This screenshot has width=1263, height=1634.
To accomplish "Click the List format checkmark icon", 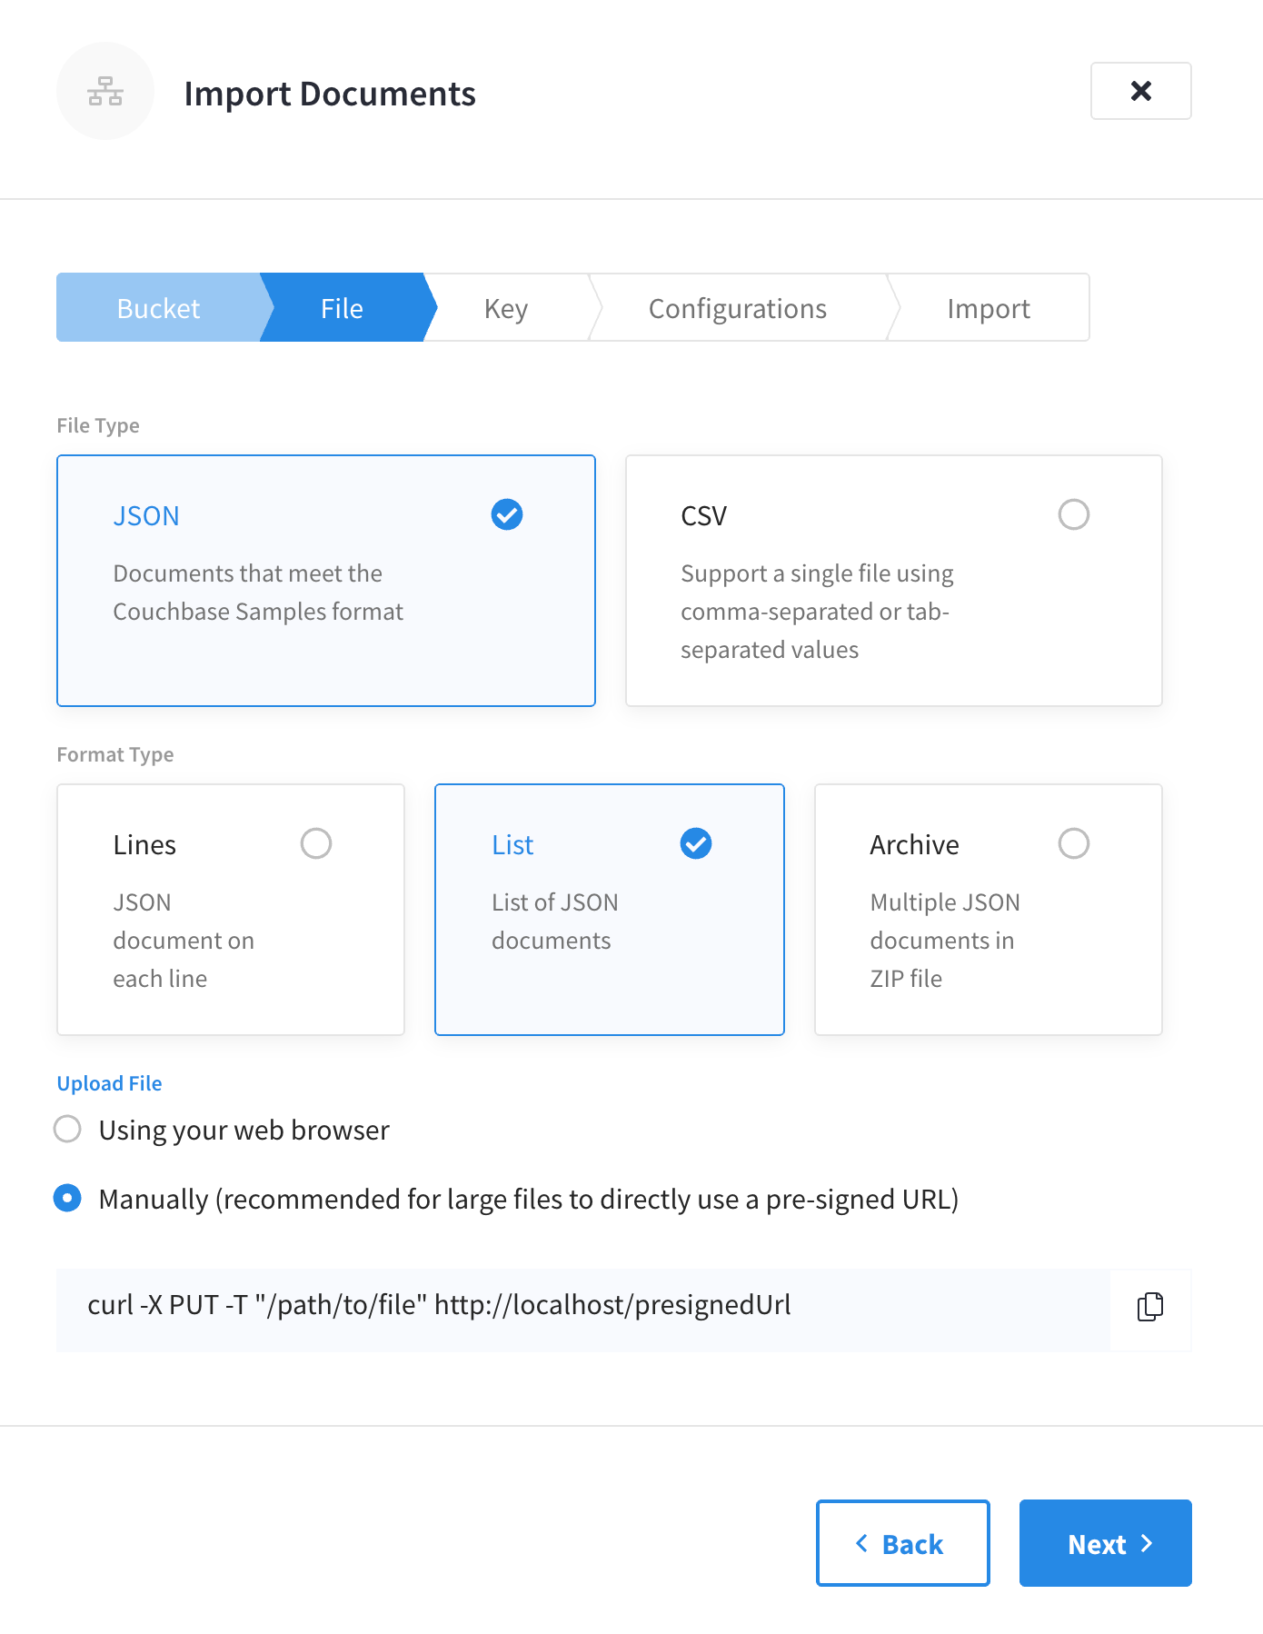I will 696,843.
